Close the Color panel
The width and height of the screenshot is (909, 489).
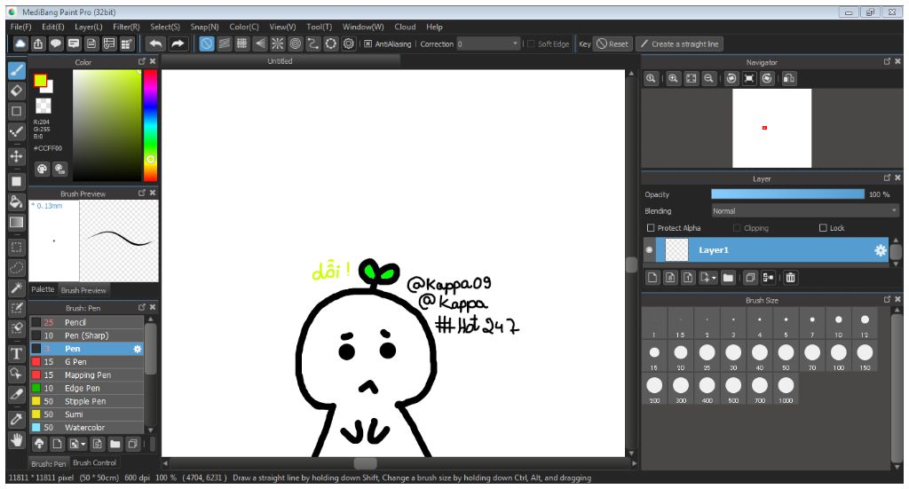[x=153, y=61]
